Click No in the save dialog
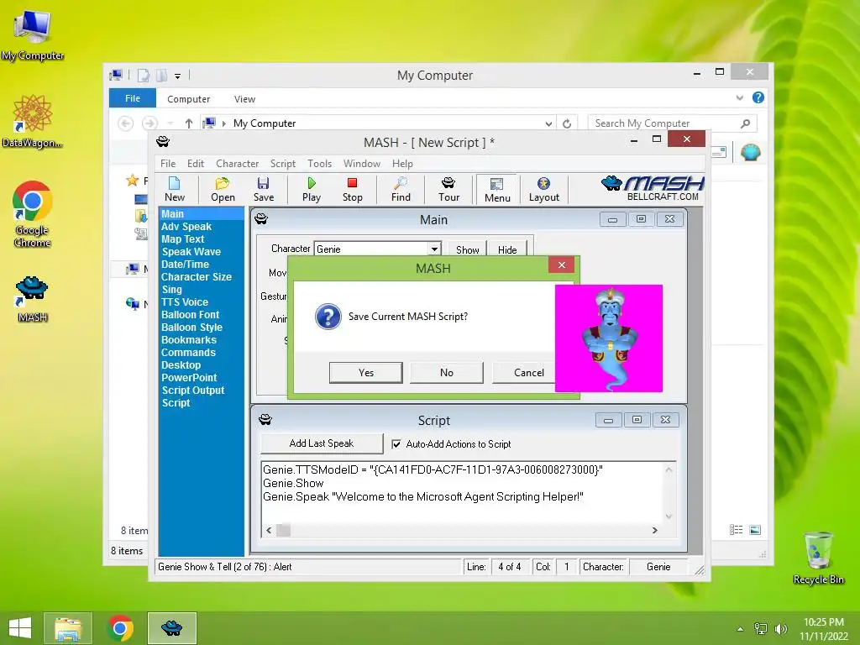This screenshot has height=645, width=860. click(447, 372)
